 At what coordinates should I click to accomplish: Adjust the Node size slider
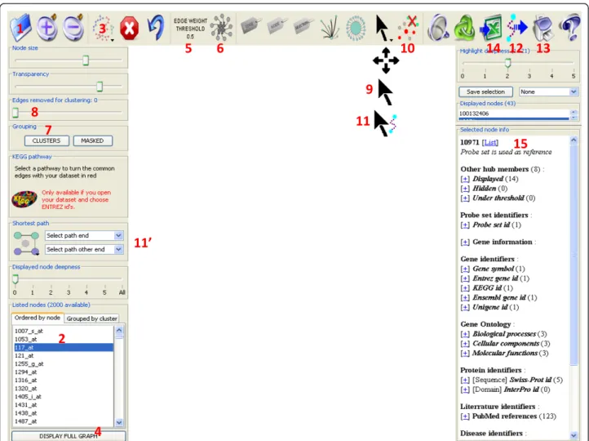click(86, 60)
